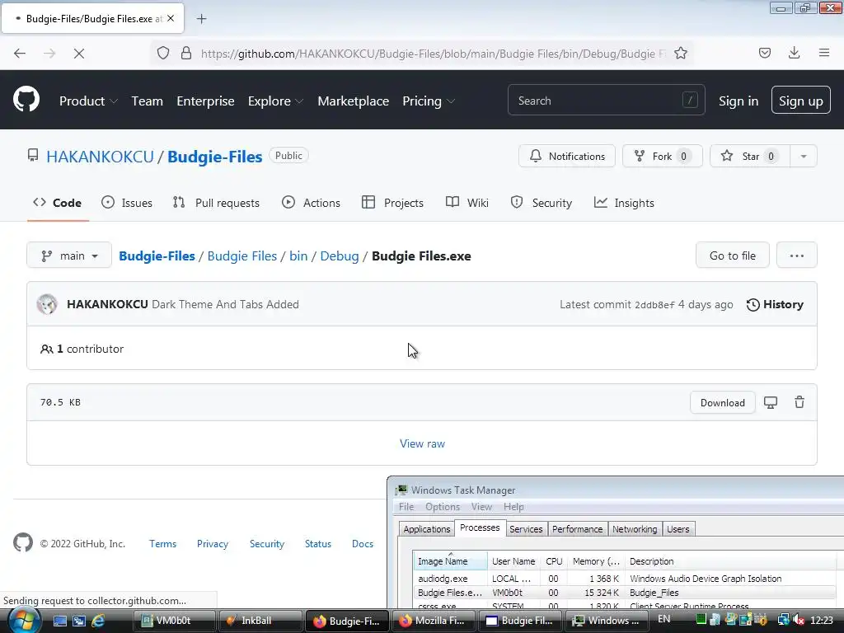844x633 pixels.
Task: Open the Task Manager Options menu
Action: (443, 507)
